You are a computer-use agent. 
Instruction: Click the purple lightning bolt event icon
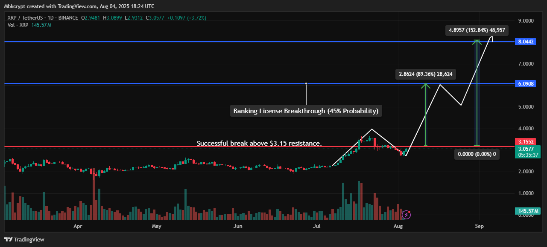point(406,215)
